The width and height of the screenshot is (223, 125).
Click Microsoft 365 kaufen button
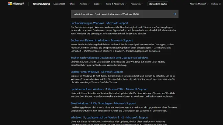click(x=158, y=4)
